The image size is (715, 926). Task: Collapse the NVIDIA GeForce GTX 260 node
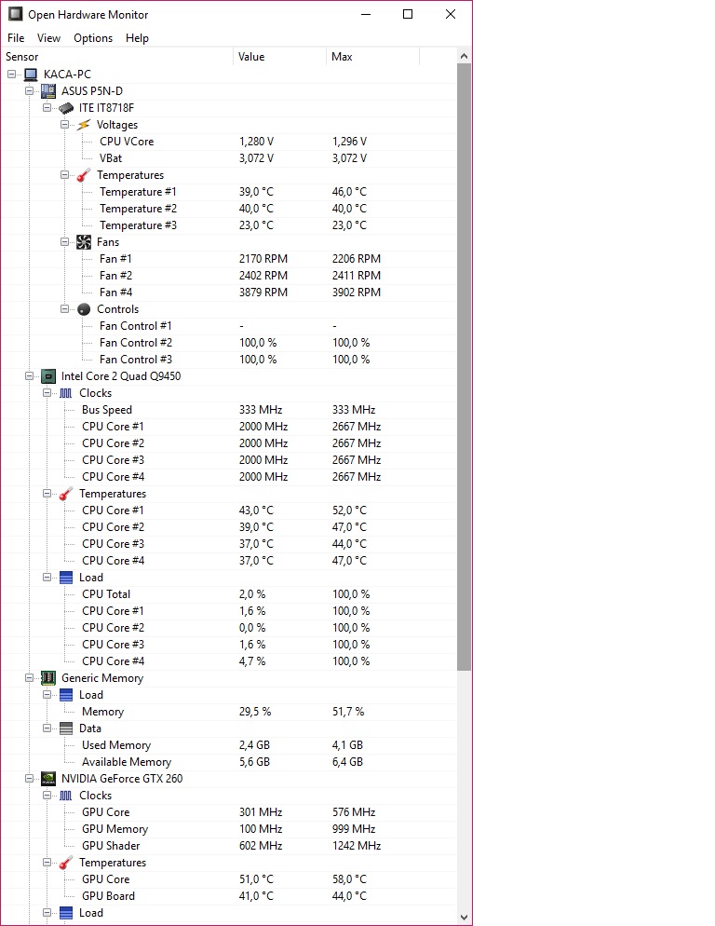click(x=30, y=779)
